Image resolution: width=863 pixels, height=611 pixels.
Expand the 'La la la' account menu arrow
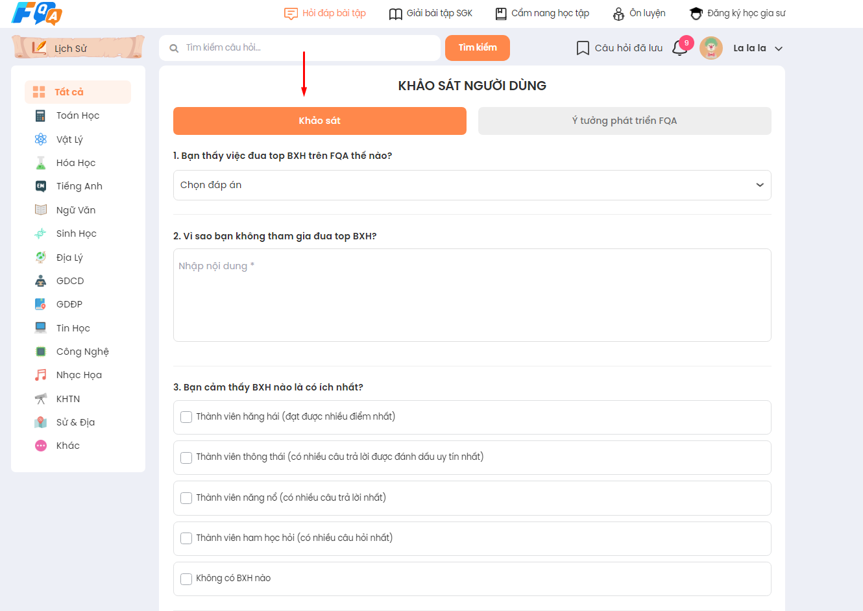pos(779,49)
